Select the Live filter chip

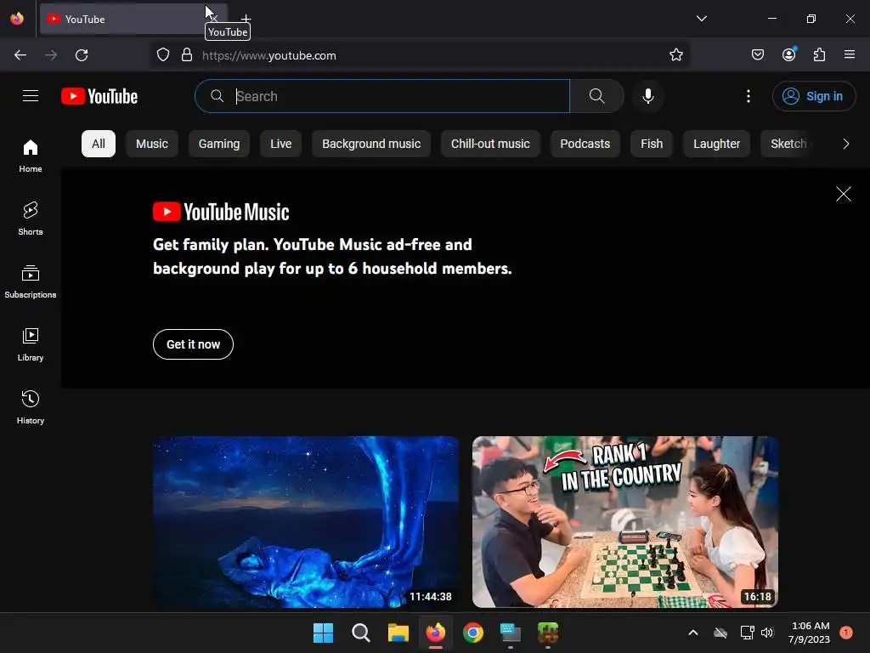click(280, 144)
